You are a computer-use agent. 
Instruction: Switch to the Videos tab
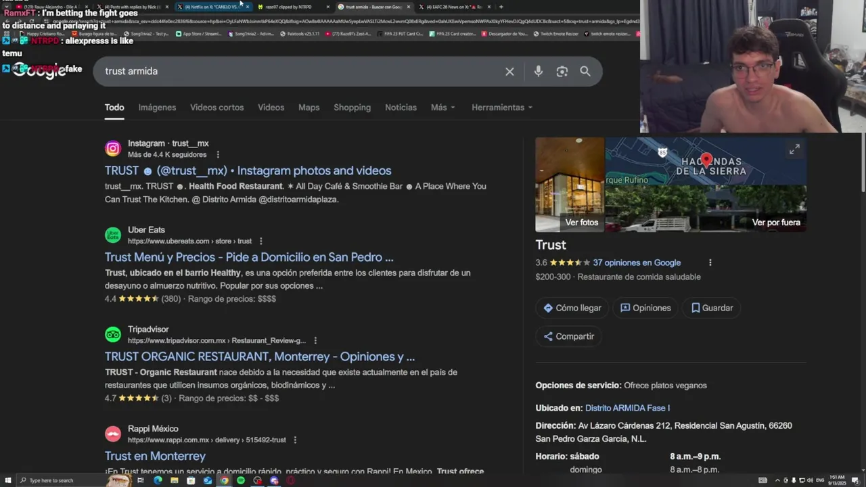(271, 108)
